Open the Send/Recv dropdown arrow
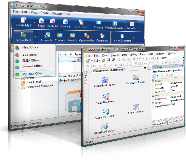Image resolution: width=186 pixels, height=163 pixels. pos(90,24)
